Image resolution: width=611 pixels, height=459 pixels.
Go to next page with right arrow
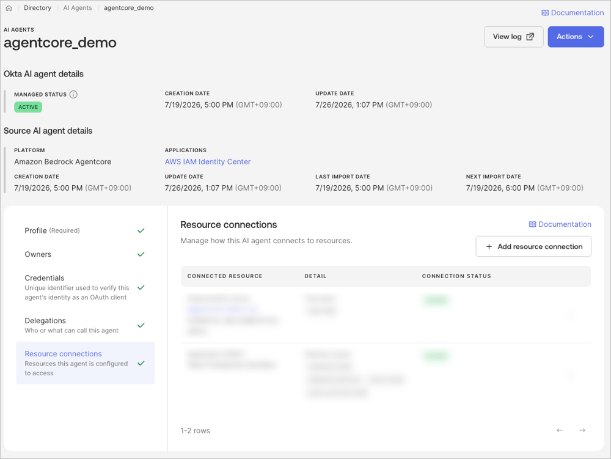(x=582, y=430)
